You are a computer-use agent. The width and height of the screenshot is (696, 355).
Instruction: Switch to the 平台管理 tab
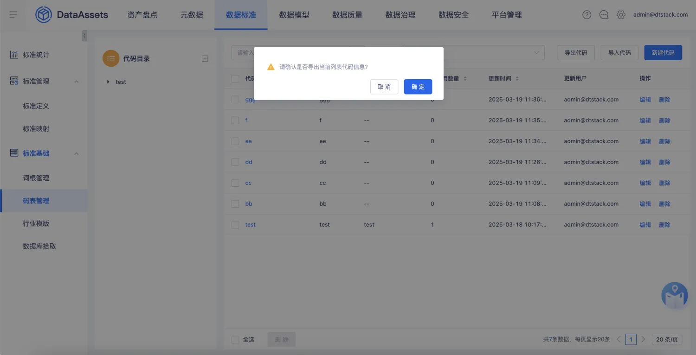tap(507, 15)
